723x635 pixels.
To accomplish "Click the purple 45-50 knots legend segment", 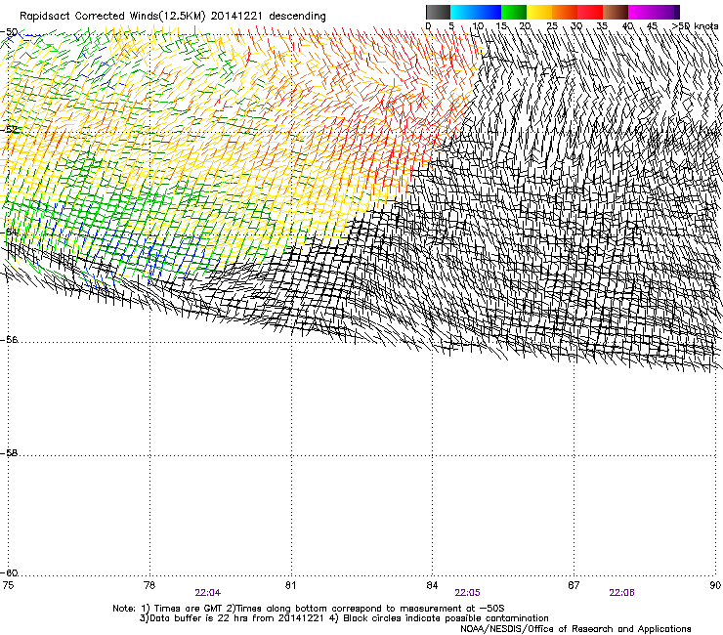I will [666, 12].
